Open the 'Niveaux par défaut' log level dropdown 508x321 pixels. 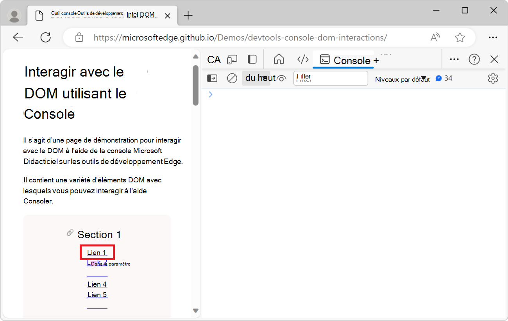coord(402,78)
